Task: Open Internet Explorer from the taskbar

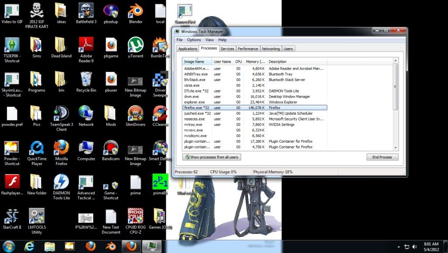Action: [x=29, y=246]
